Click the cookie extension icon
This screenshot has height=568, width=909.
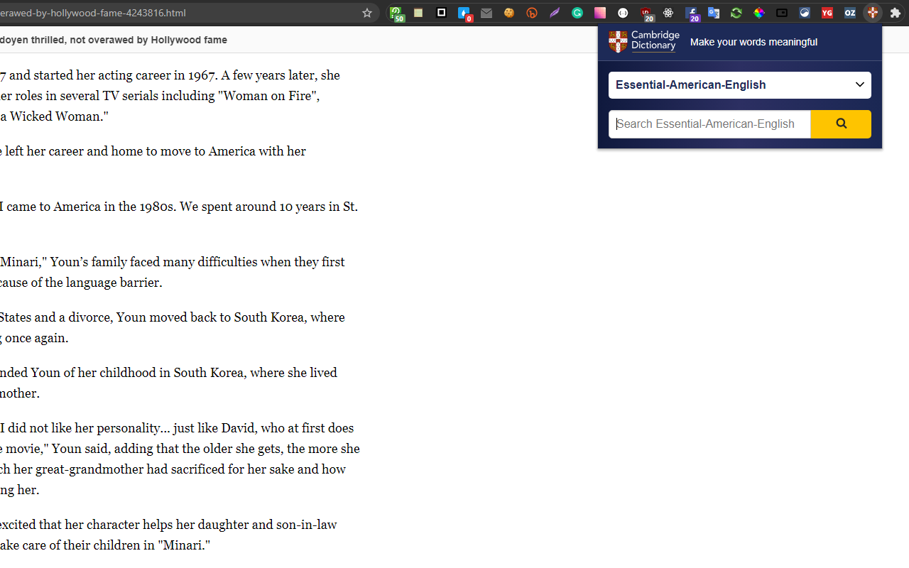(509, 13)
